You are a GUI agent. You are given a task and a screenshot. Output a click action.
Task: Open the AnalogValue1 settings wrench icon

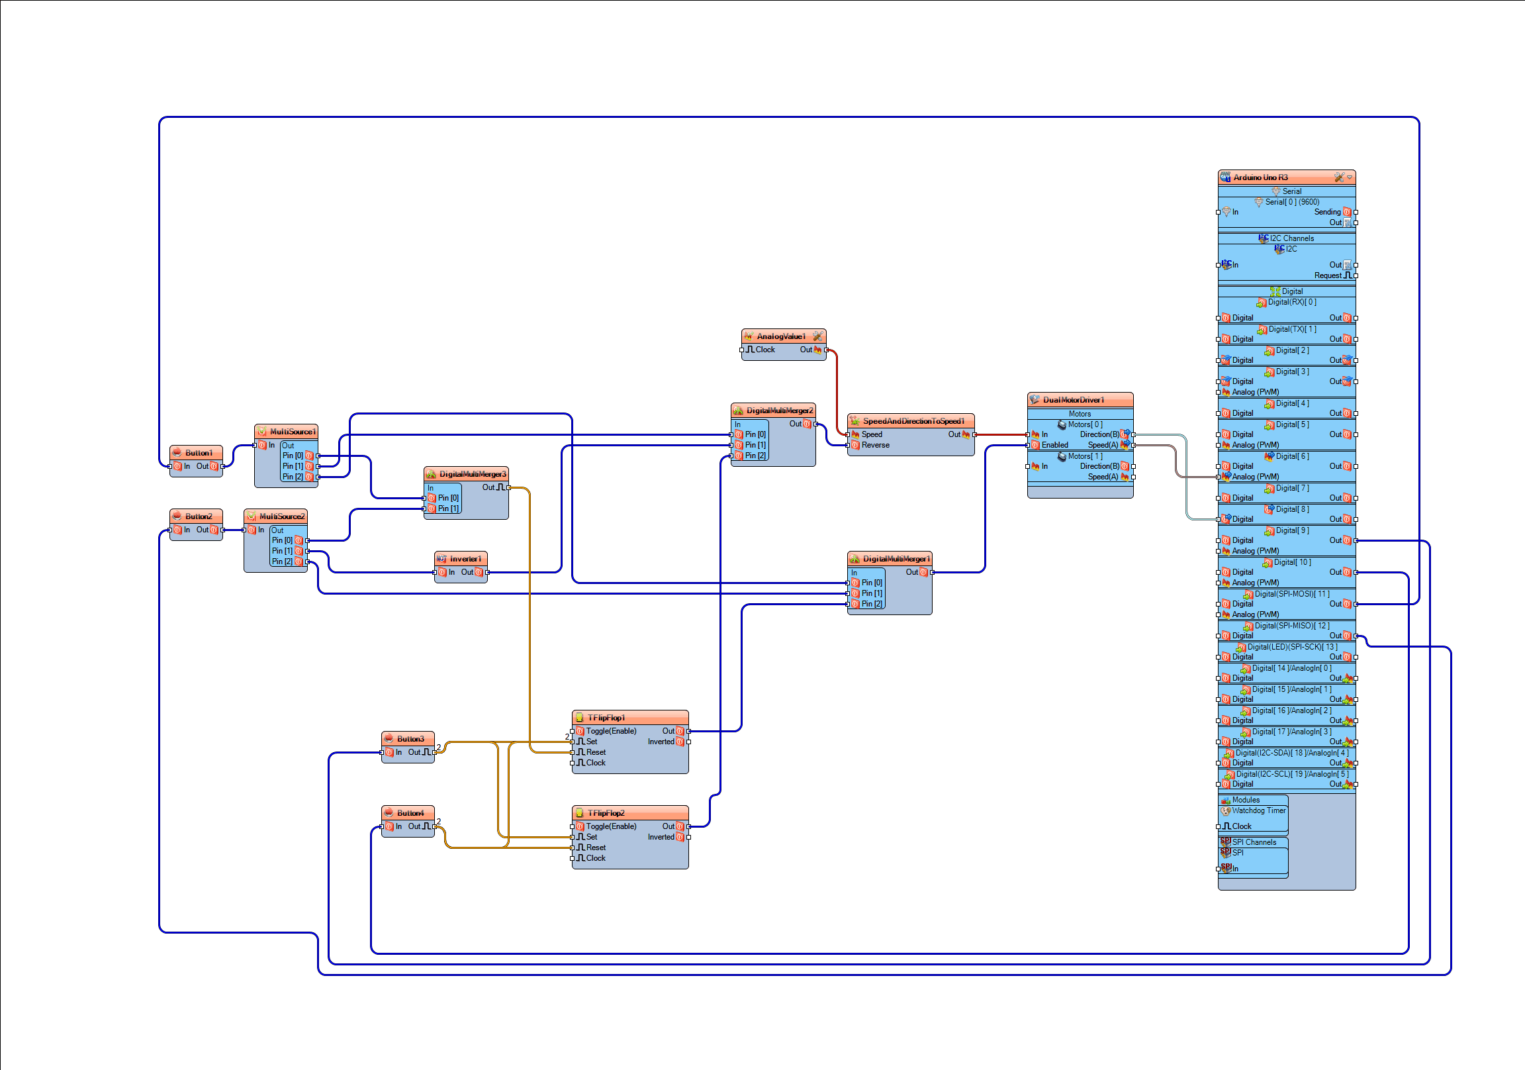click(x=817, y=337)
